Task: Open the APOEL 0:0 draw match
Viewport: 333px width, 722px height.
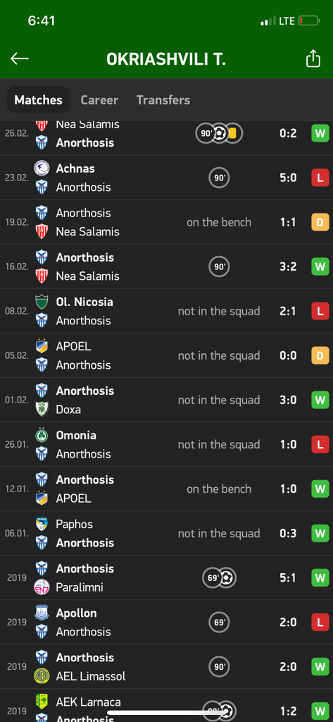Action: pyautogui.click(x=166, y=355)
